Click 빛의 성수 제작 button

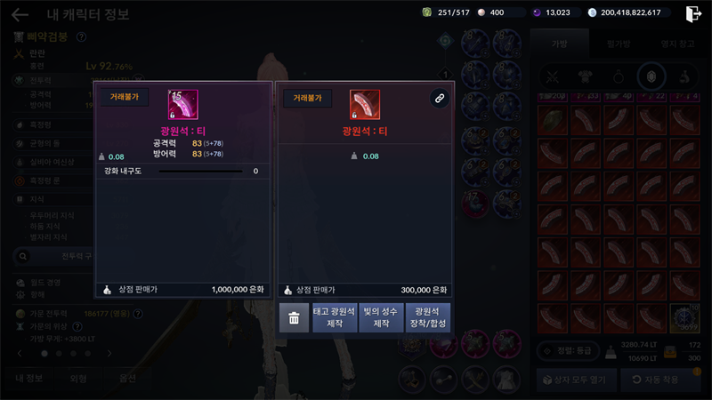[381, 318]
